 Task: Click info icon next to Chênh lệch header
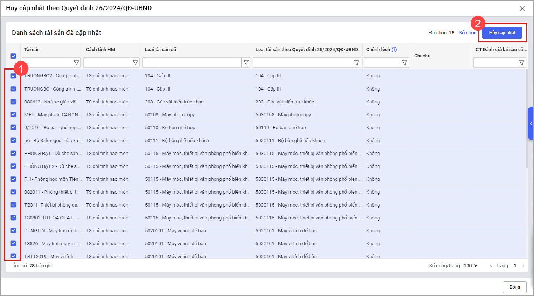[394, 50]
